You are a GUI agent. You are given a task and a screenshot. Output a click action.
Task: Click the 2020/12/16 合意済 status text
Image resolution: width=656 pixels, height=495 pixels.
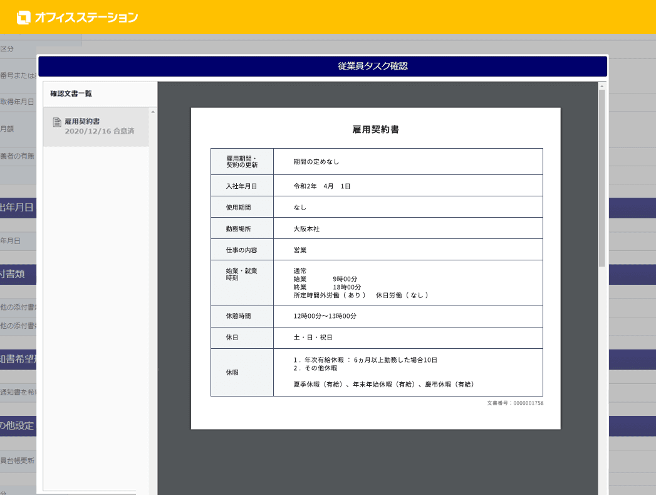99,132
